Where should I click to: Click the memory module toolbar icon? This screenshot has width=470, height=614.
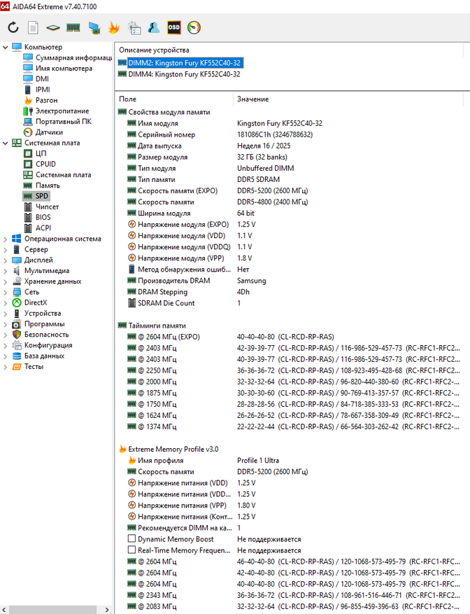pyautogui.click(x=73, y=27)
